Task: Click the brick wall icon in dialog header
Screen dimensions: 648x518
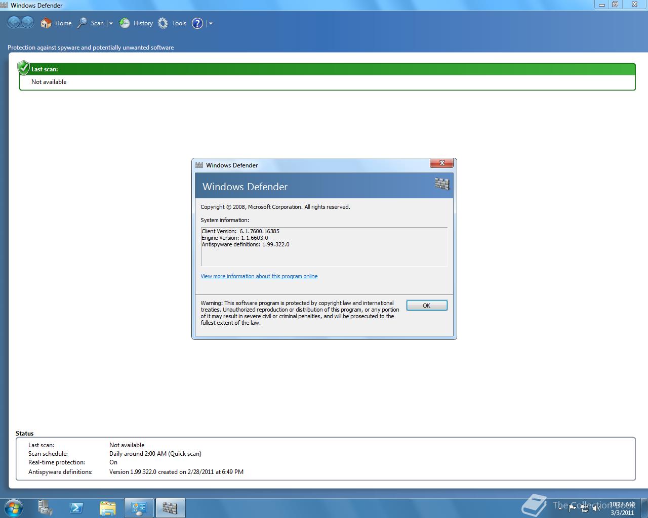Action: 442,184
